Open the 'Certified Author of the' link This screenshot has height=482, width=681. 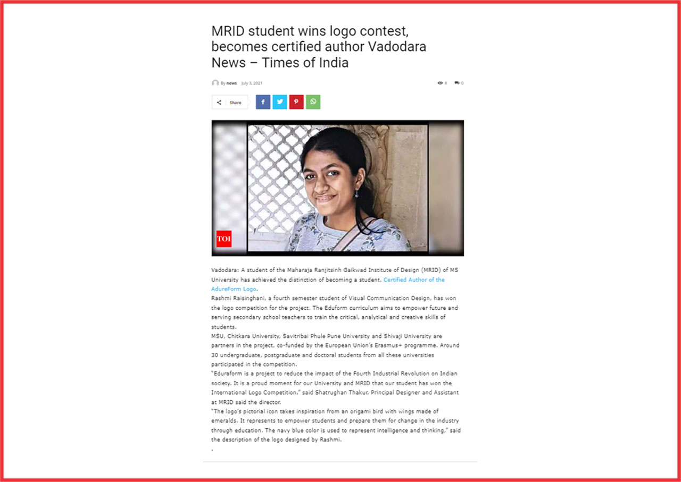point(414,280)
